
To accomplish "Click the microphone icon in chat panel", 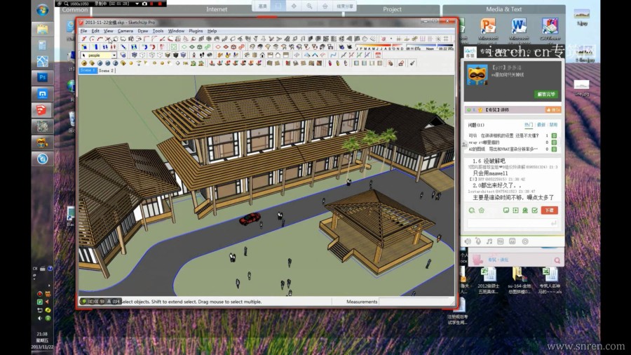I will coord(479,241).
